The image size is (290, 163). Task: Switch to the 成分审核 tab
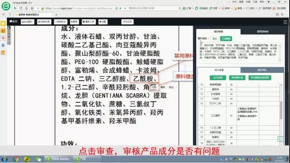tap(218, 32)
